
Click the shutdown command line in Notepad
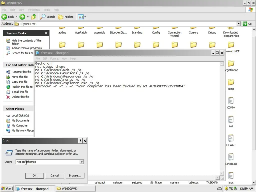coord(110,86)
